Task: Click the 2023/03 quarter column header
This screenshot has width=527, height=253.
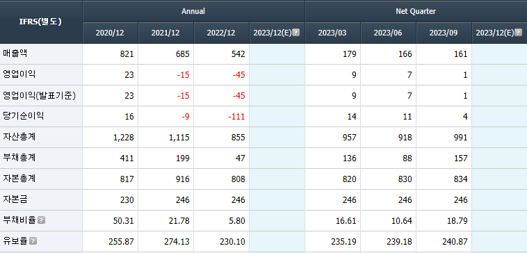Action: coord(333,33)
